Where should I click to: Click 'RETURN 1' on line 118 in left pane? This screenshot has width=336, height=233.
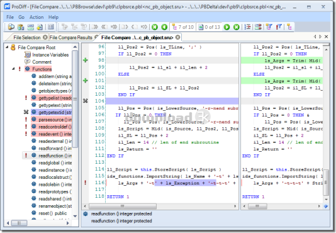[x=118, y=196]
